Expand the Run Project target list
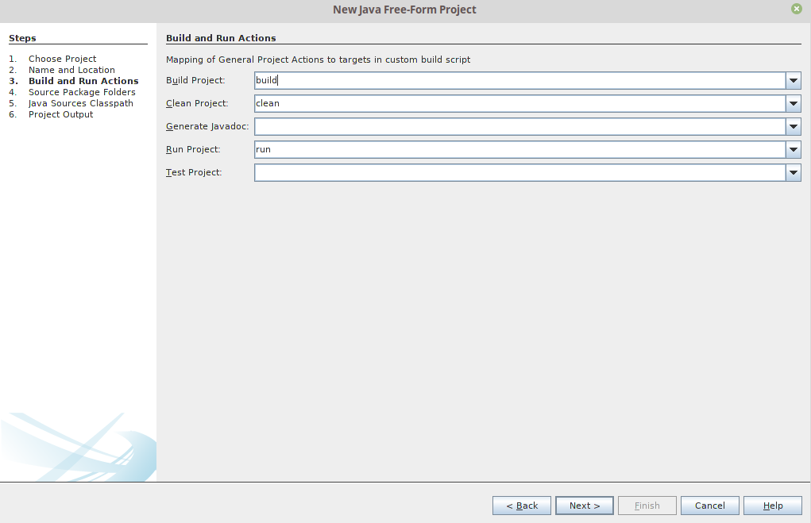This screenshot has width=811, height=523. (793, 150)
